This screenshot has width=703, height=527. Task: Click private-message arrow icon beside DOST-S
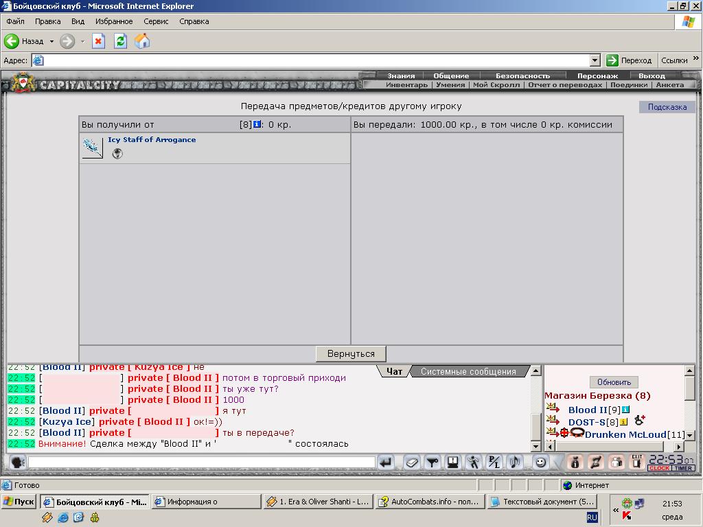pyautogui.click(x=553, y=420)
